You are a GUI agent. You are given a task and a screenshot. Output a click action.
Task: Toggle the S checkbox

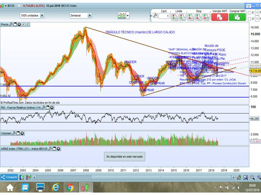[249, 13]
